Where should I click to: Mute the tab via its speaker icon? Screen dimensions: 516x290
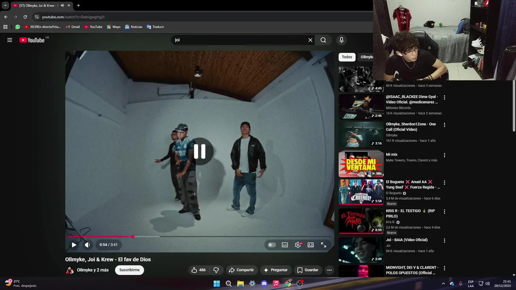[x=62, y=6]
